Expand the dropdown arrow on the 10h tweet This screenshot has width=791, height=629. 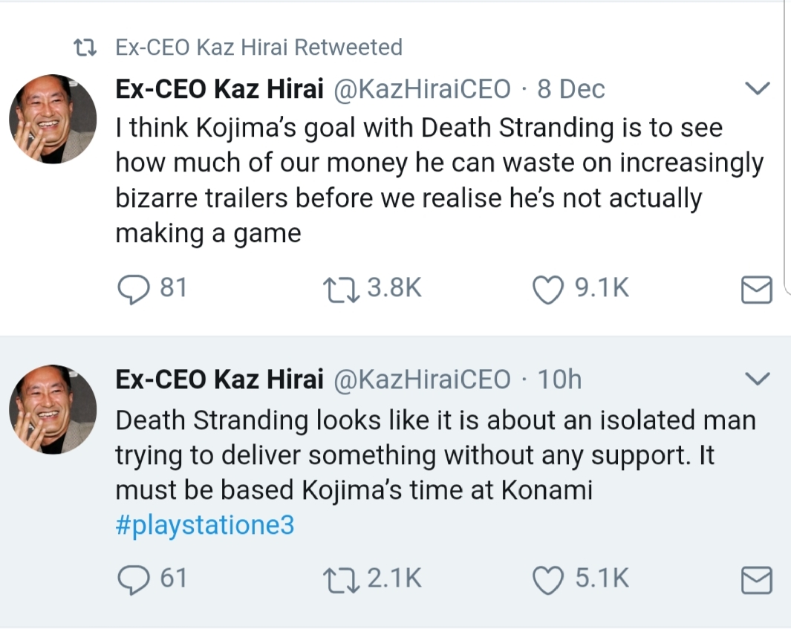tap(757, 379)
